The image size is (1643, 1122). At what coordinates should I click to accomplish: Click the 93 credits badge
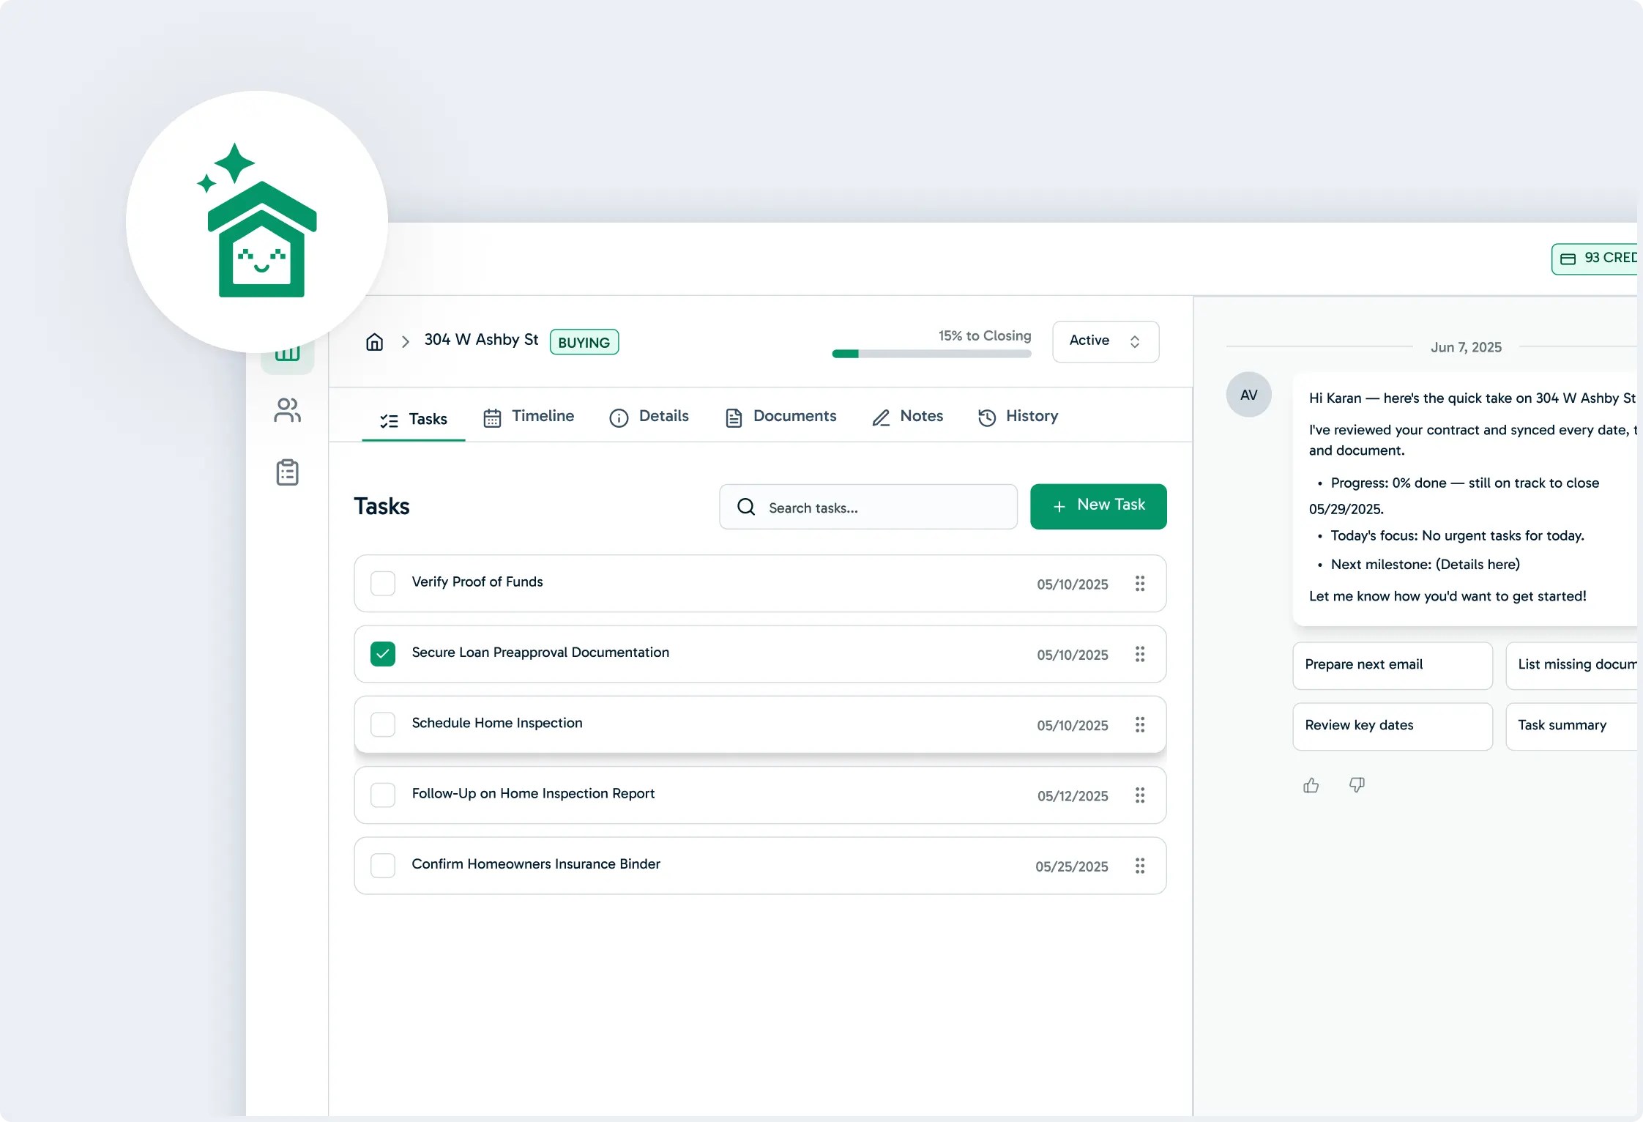pyautogui.click(x=1596, y=259)
